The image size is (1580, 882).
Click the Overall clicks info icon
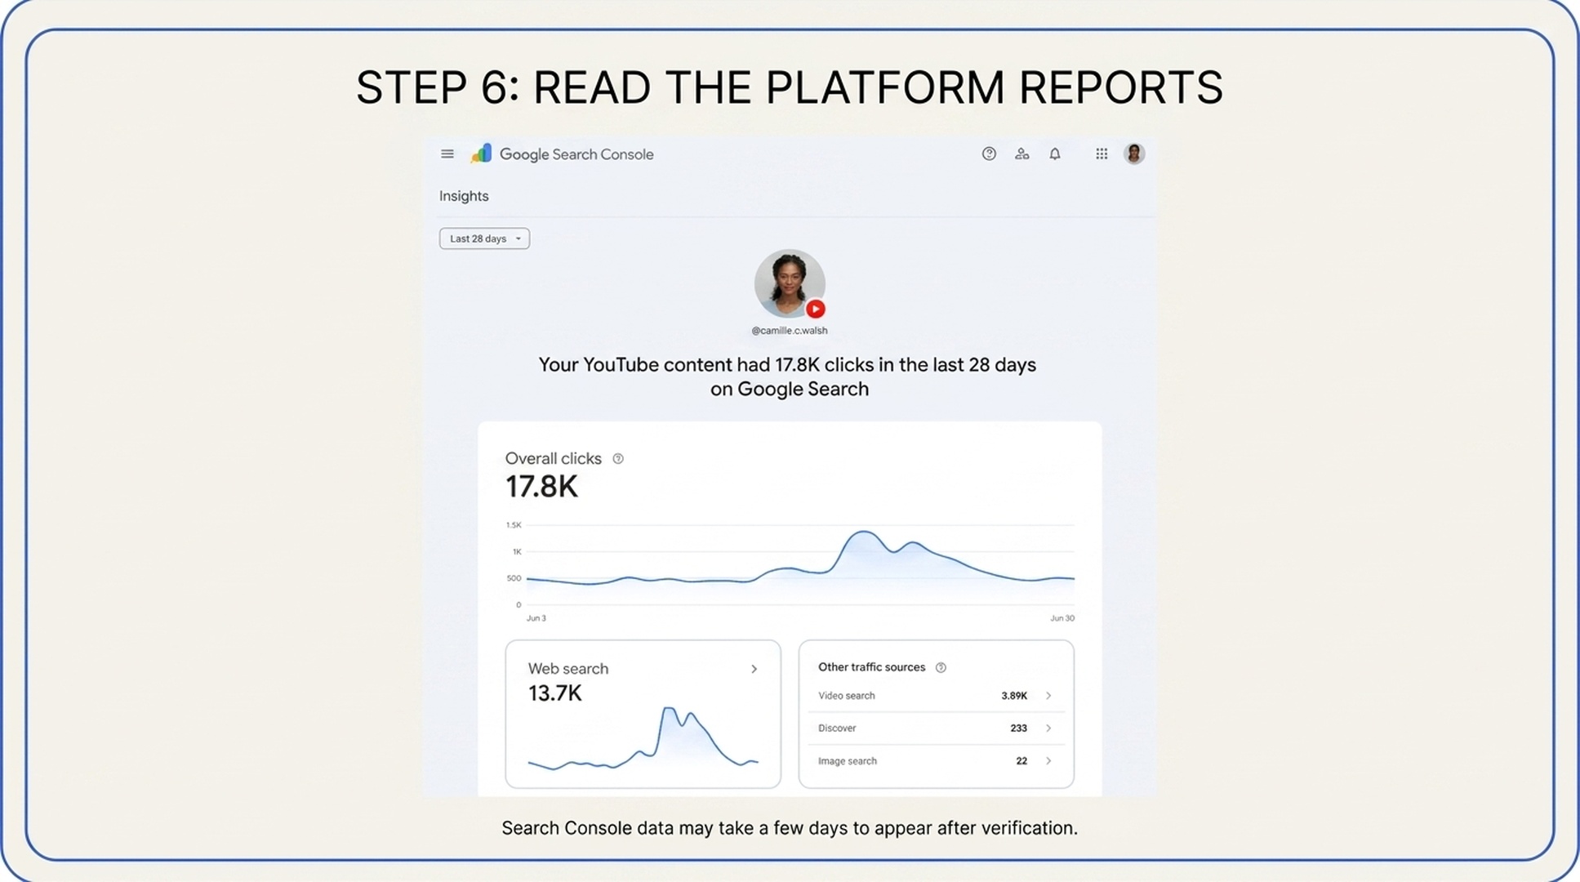[x=618, y=459]
